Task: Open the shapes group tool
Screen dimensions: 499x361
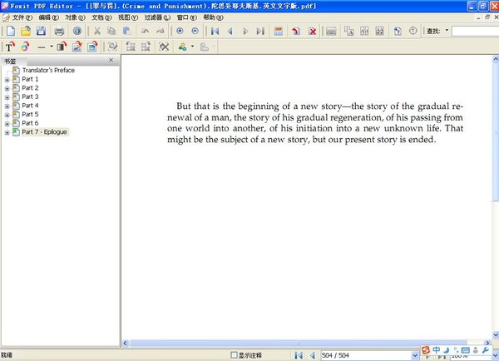Action: click(182, 47)
